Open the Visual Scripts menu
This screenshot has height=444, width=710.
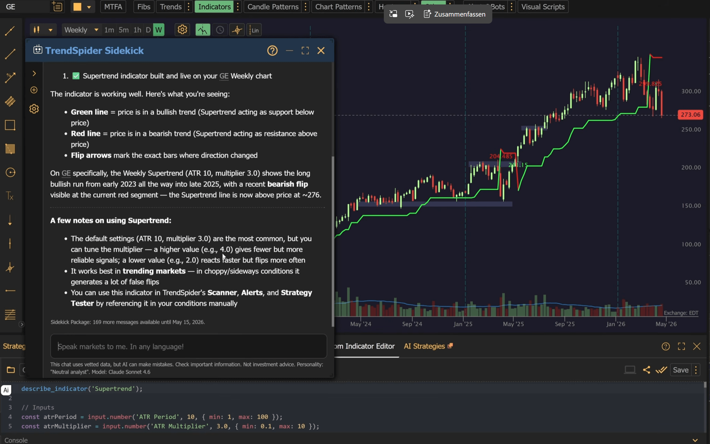pos(543,7)
